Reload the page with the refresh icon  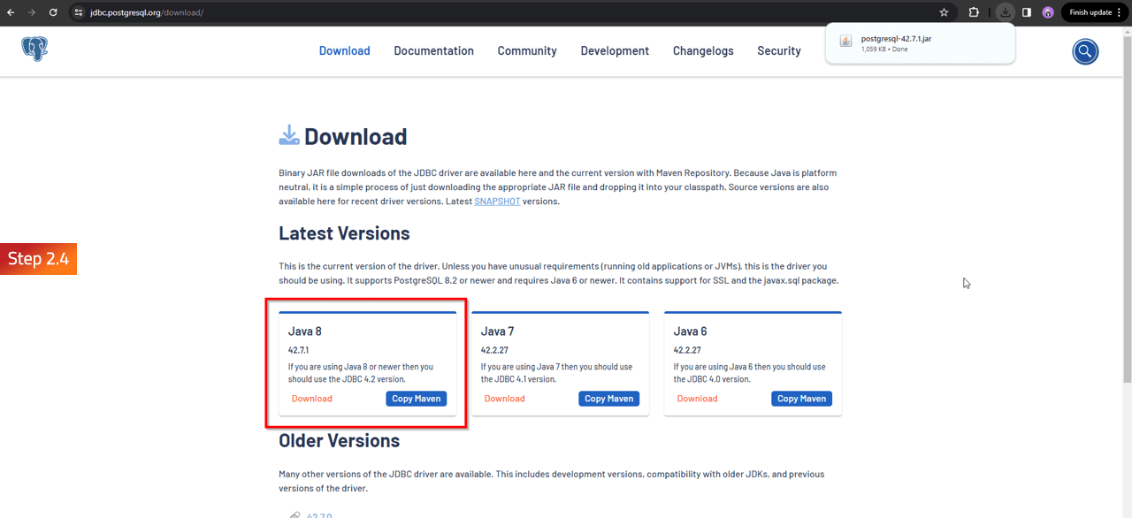coord(53,12)
